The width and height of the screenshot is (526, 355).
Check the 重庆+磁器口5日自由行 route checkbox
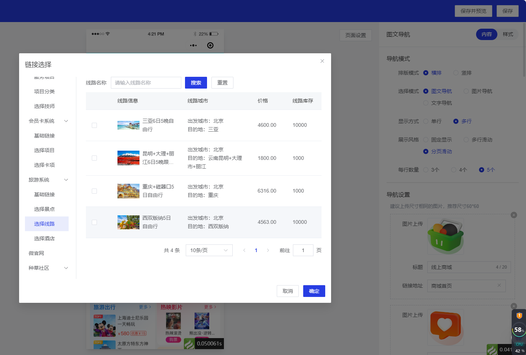94,191
